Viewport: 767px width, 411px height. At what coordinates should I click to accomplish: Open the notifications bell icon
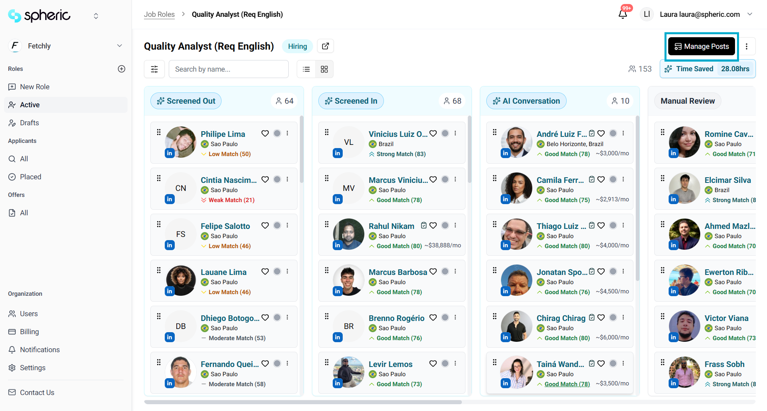pos(622,14)
